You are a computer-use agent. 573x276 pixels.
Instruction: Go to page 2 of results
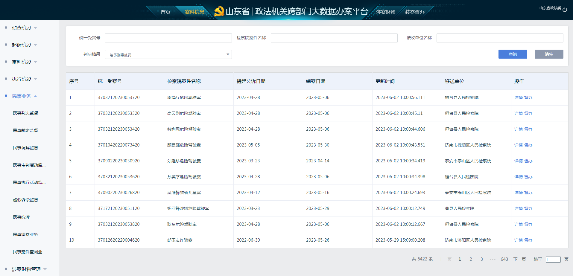pyautogui.click(x=471, y=259)
